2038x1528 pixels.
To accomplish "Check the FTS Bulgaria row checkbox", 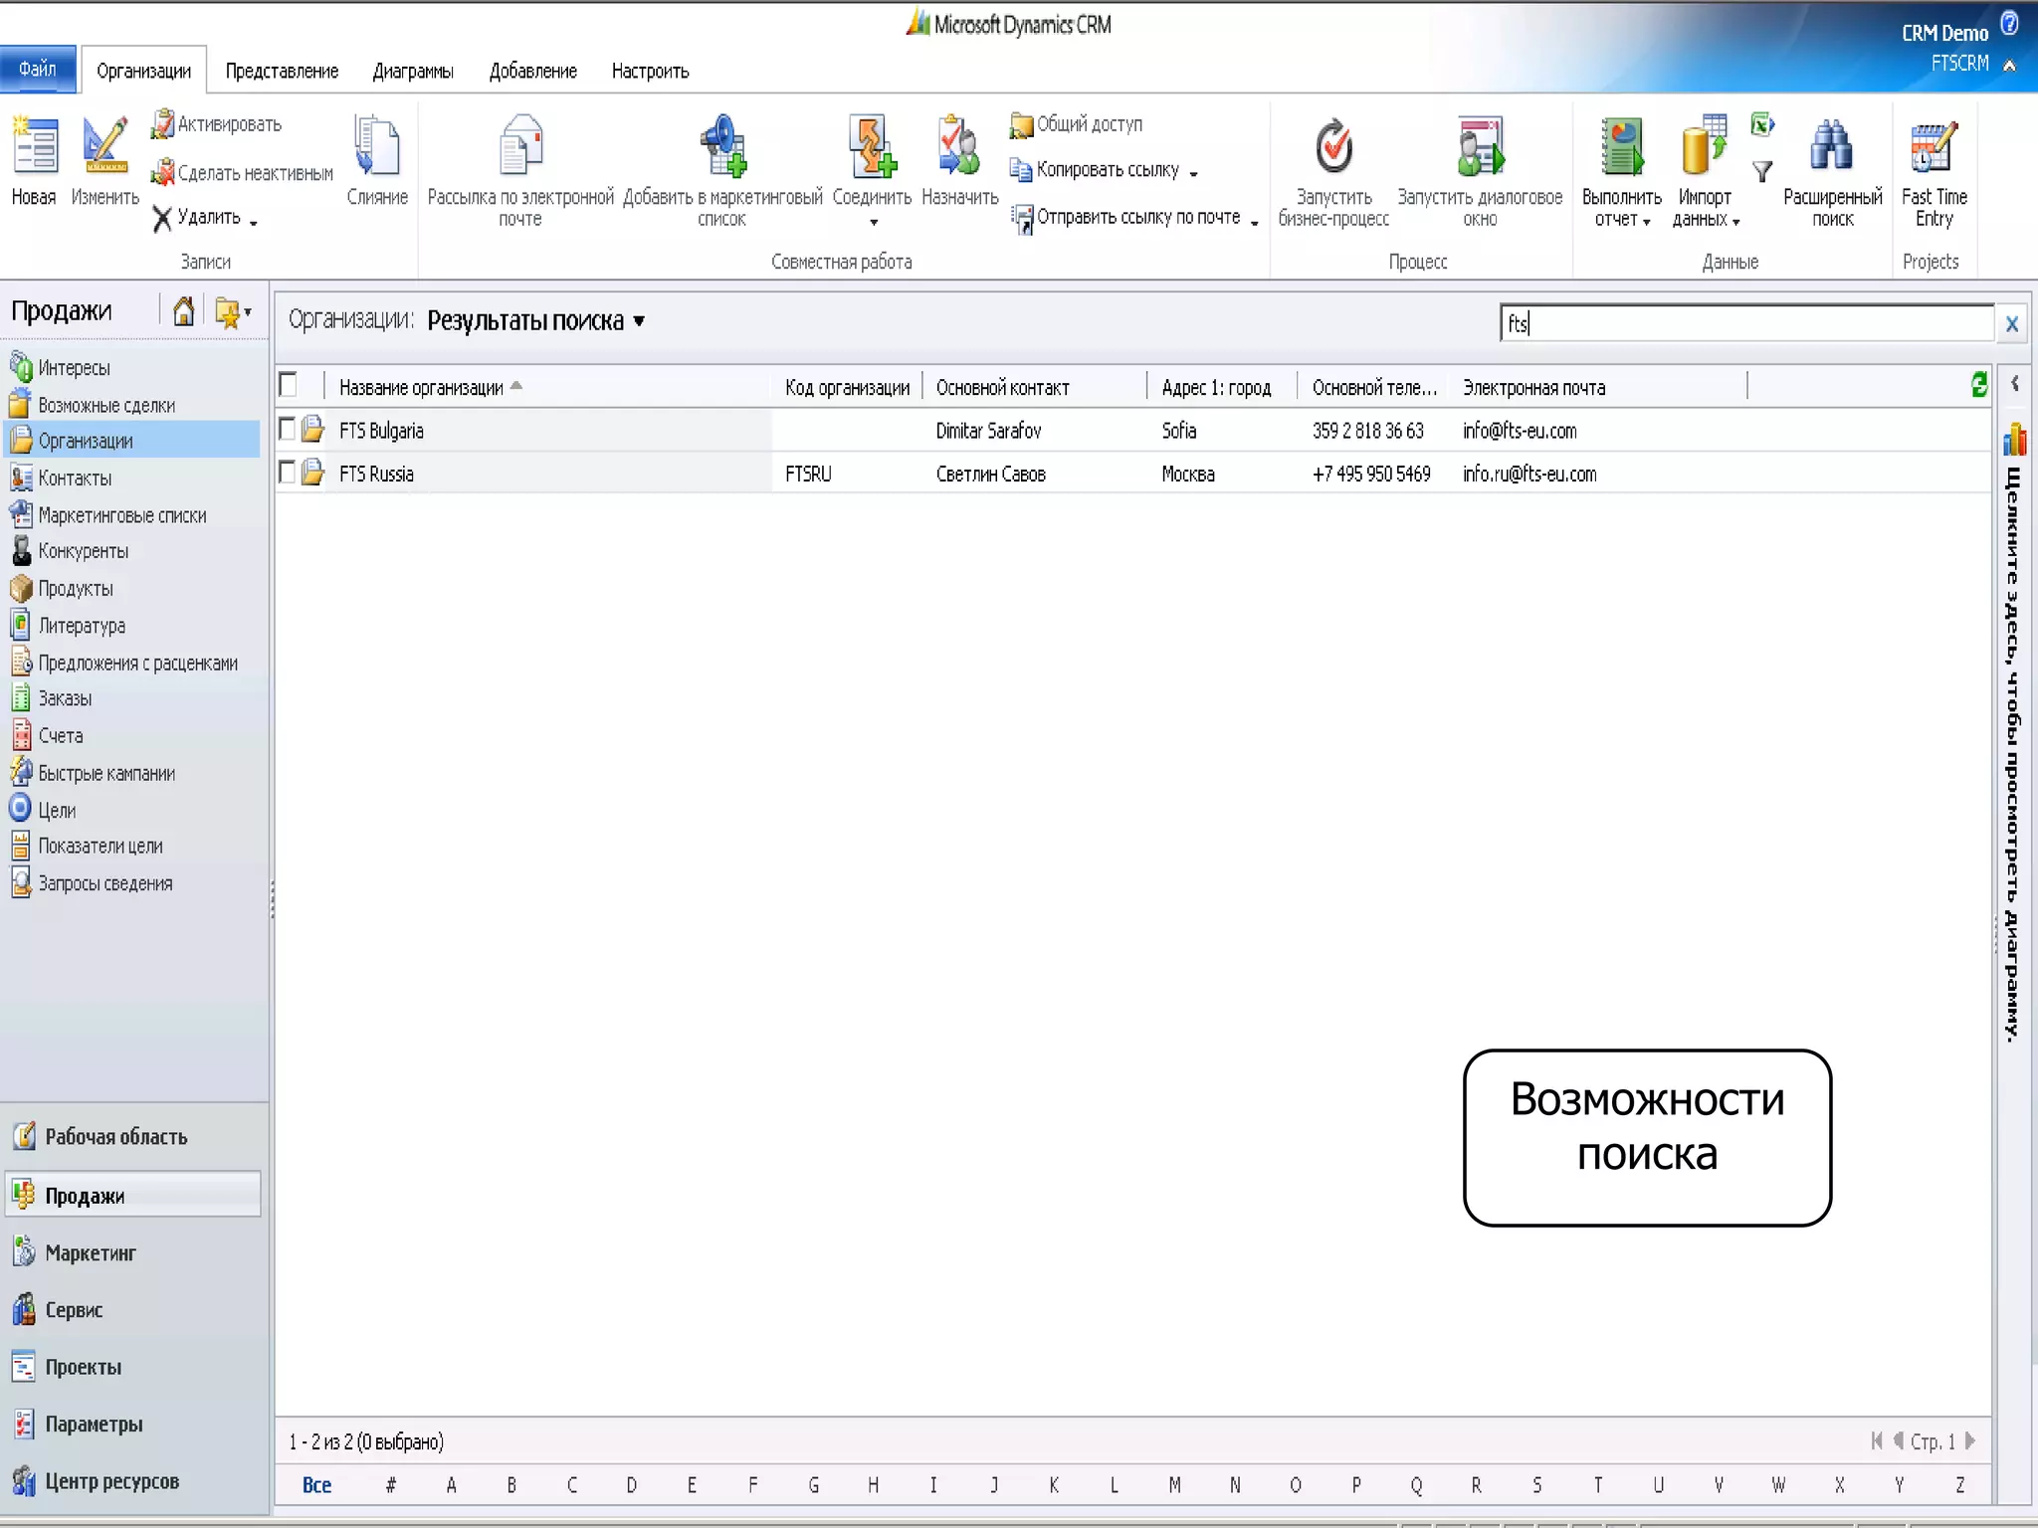I will [x=288, y=429].
